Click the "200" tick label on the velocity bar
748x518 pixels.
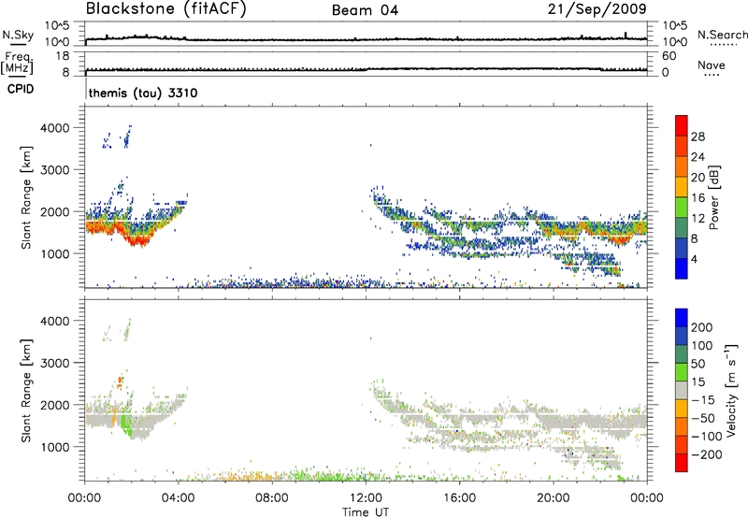click(702, 327)
